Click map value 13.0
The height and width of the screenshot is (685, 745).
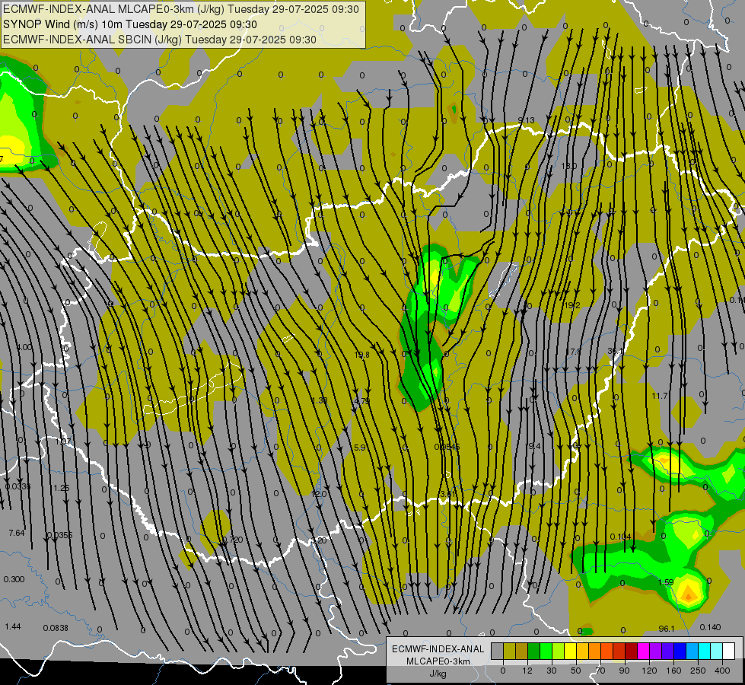tap(568, 167)
